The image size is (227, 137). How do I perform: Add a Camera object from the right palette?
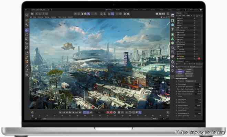tap(173, 66)
